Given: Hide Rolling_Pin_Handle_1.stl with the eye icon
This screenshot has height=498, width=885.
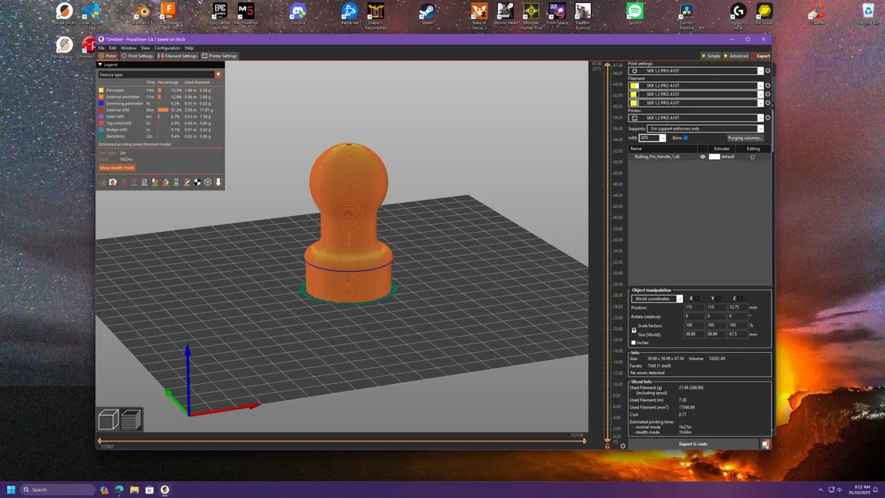Looking at the screenshot, I should (703, 157).
